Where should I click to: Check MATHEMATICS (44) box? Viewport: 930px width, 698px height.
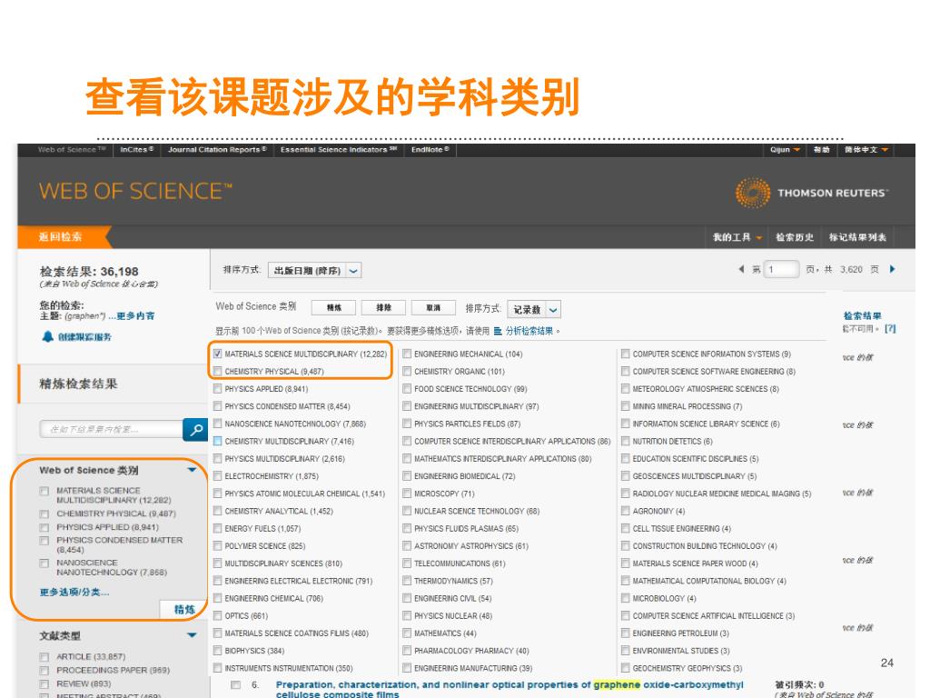click(407, 633)
